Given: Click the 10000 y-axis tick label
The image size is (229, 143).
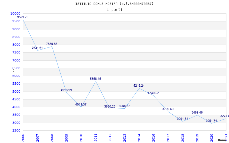Looking at the screenshot, I should [x=15, y=13].
